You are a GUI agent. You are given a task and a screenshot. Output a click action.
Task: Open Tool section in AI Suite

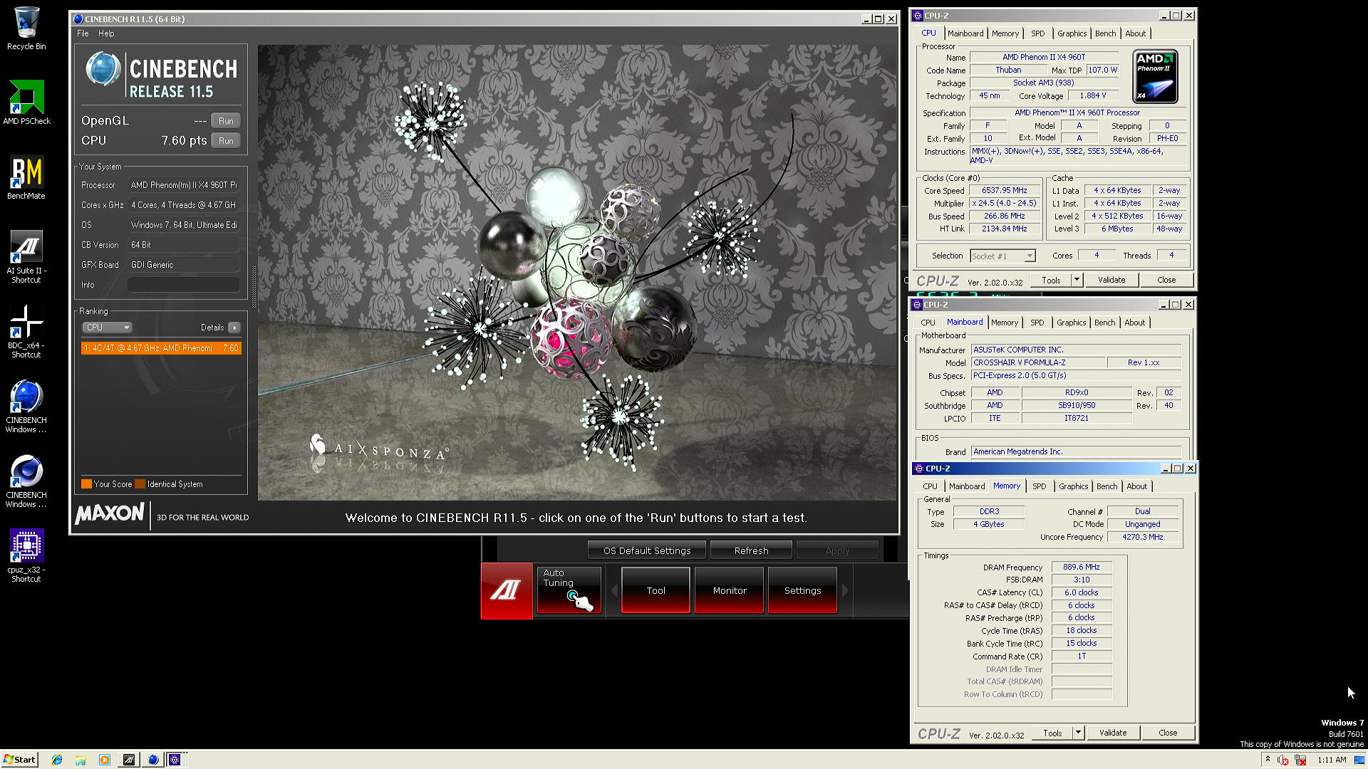coord(655,590)
